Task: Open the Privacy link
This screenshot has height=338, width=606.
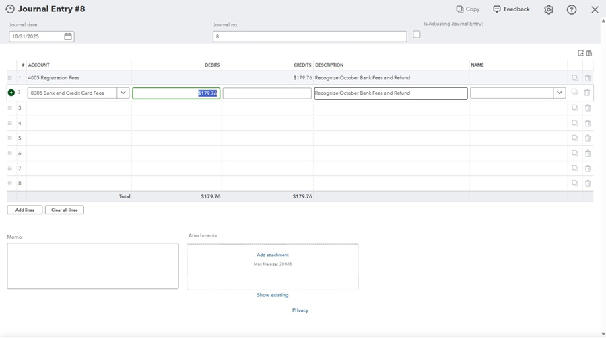Action: [300, 310]
